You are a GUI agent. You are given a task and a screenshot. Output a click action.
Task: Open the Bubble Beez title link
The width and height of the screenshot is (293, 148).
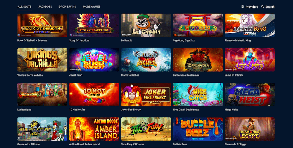[x=180, y=144]
